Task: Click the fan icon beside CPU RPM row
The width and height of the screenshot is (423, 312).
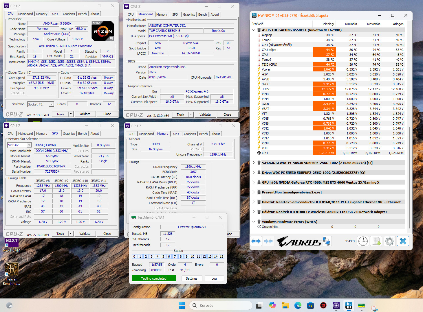Action: click(x=259, y=153)
